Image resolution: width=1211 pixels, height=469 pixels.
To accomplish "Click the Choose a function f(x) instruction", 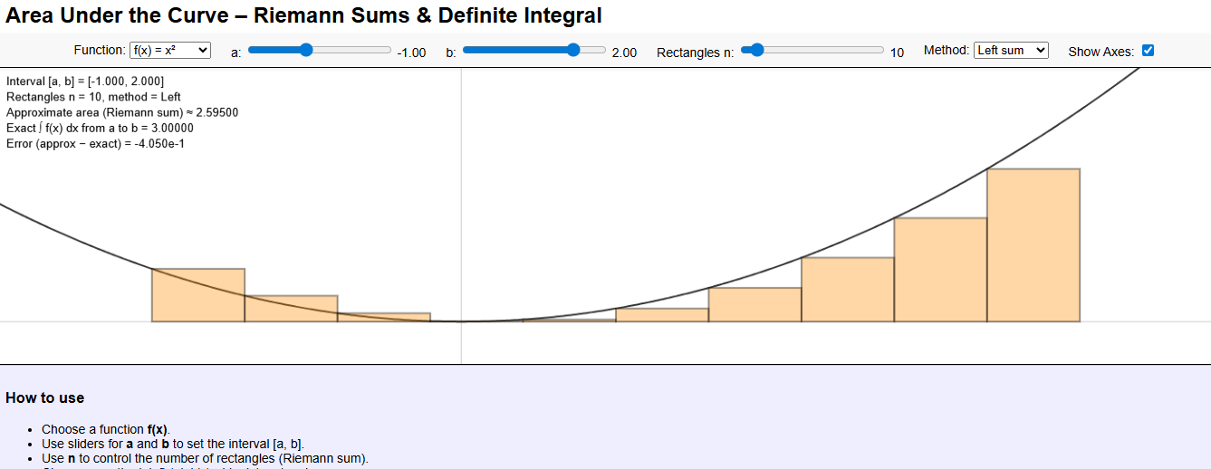I will 105,429.
